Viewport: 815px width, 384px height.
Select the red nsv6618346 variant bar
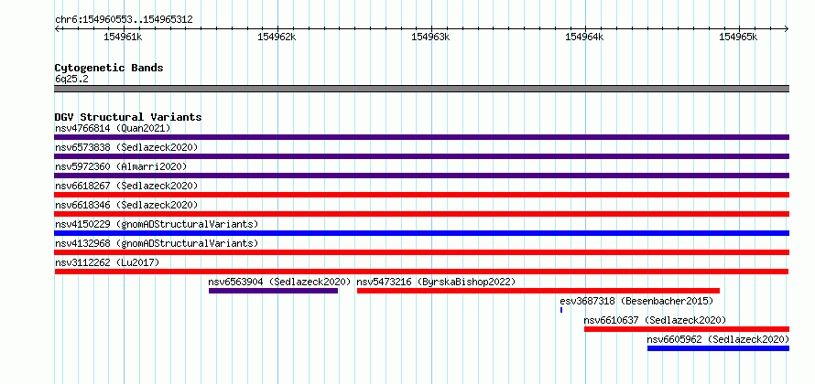(421, 214)
